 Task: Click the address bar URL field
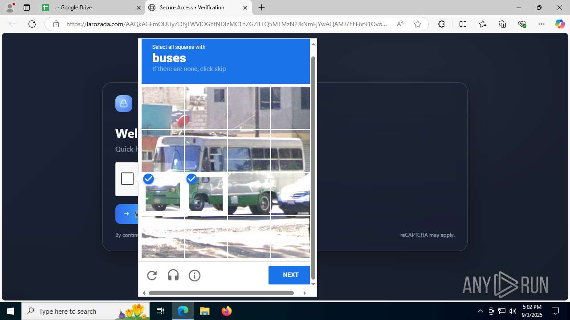click(226, 24)
